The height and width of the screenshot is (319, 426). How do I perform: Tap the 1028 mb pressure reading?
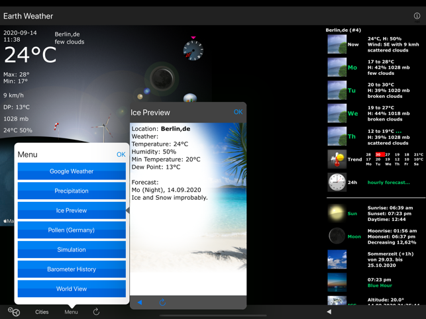coord(16,119)
